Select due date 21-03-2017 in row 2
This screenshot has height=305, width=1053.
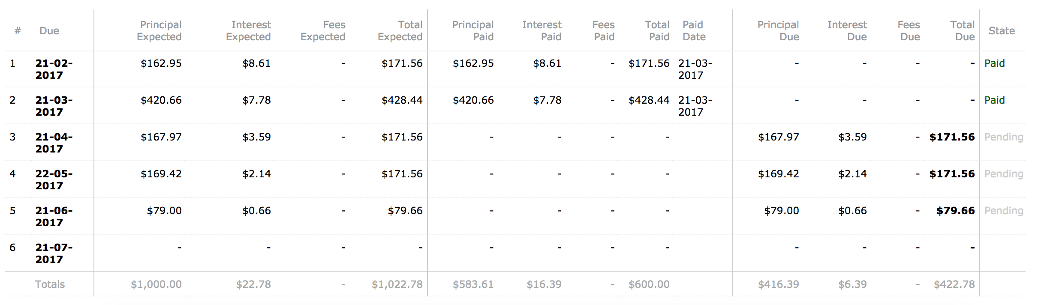click(x=54, y=106)
